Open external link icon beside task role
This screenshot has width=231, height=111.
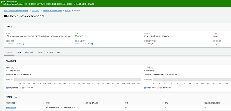coord(23,44)
